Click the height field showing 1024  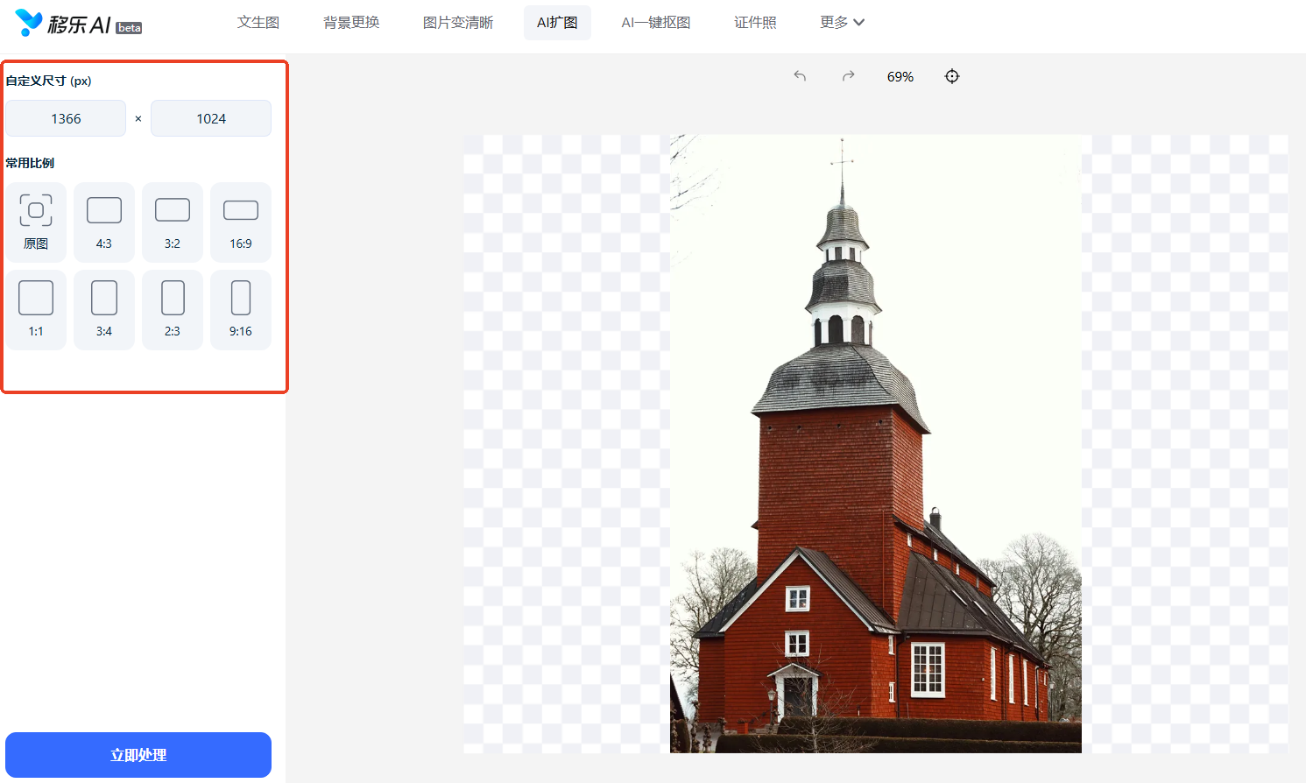tap(211, 118)
